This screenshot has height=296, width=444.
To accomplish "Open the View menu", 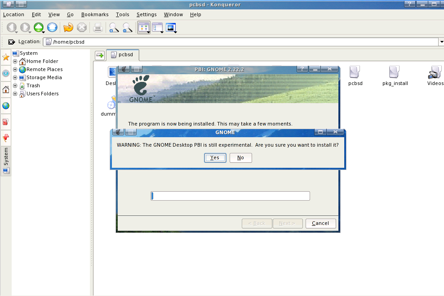I will [x=54, y=14].
